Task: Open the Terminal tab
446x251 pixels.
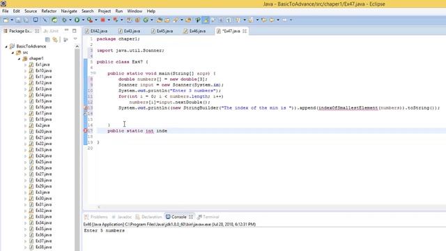Action: point(208,217)
